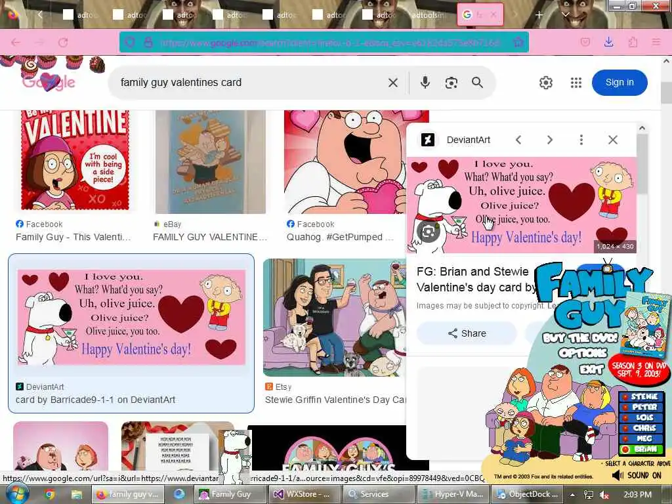672x504 pixels.
Task: Open Chrome from the taskbar
Action: click(50, 494)
